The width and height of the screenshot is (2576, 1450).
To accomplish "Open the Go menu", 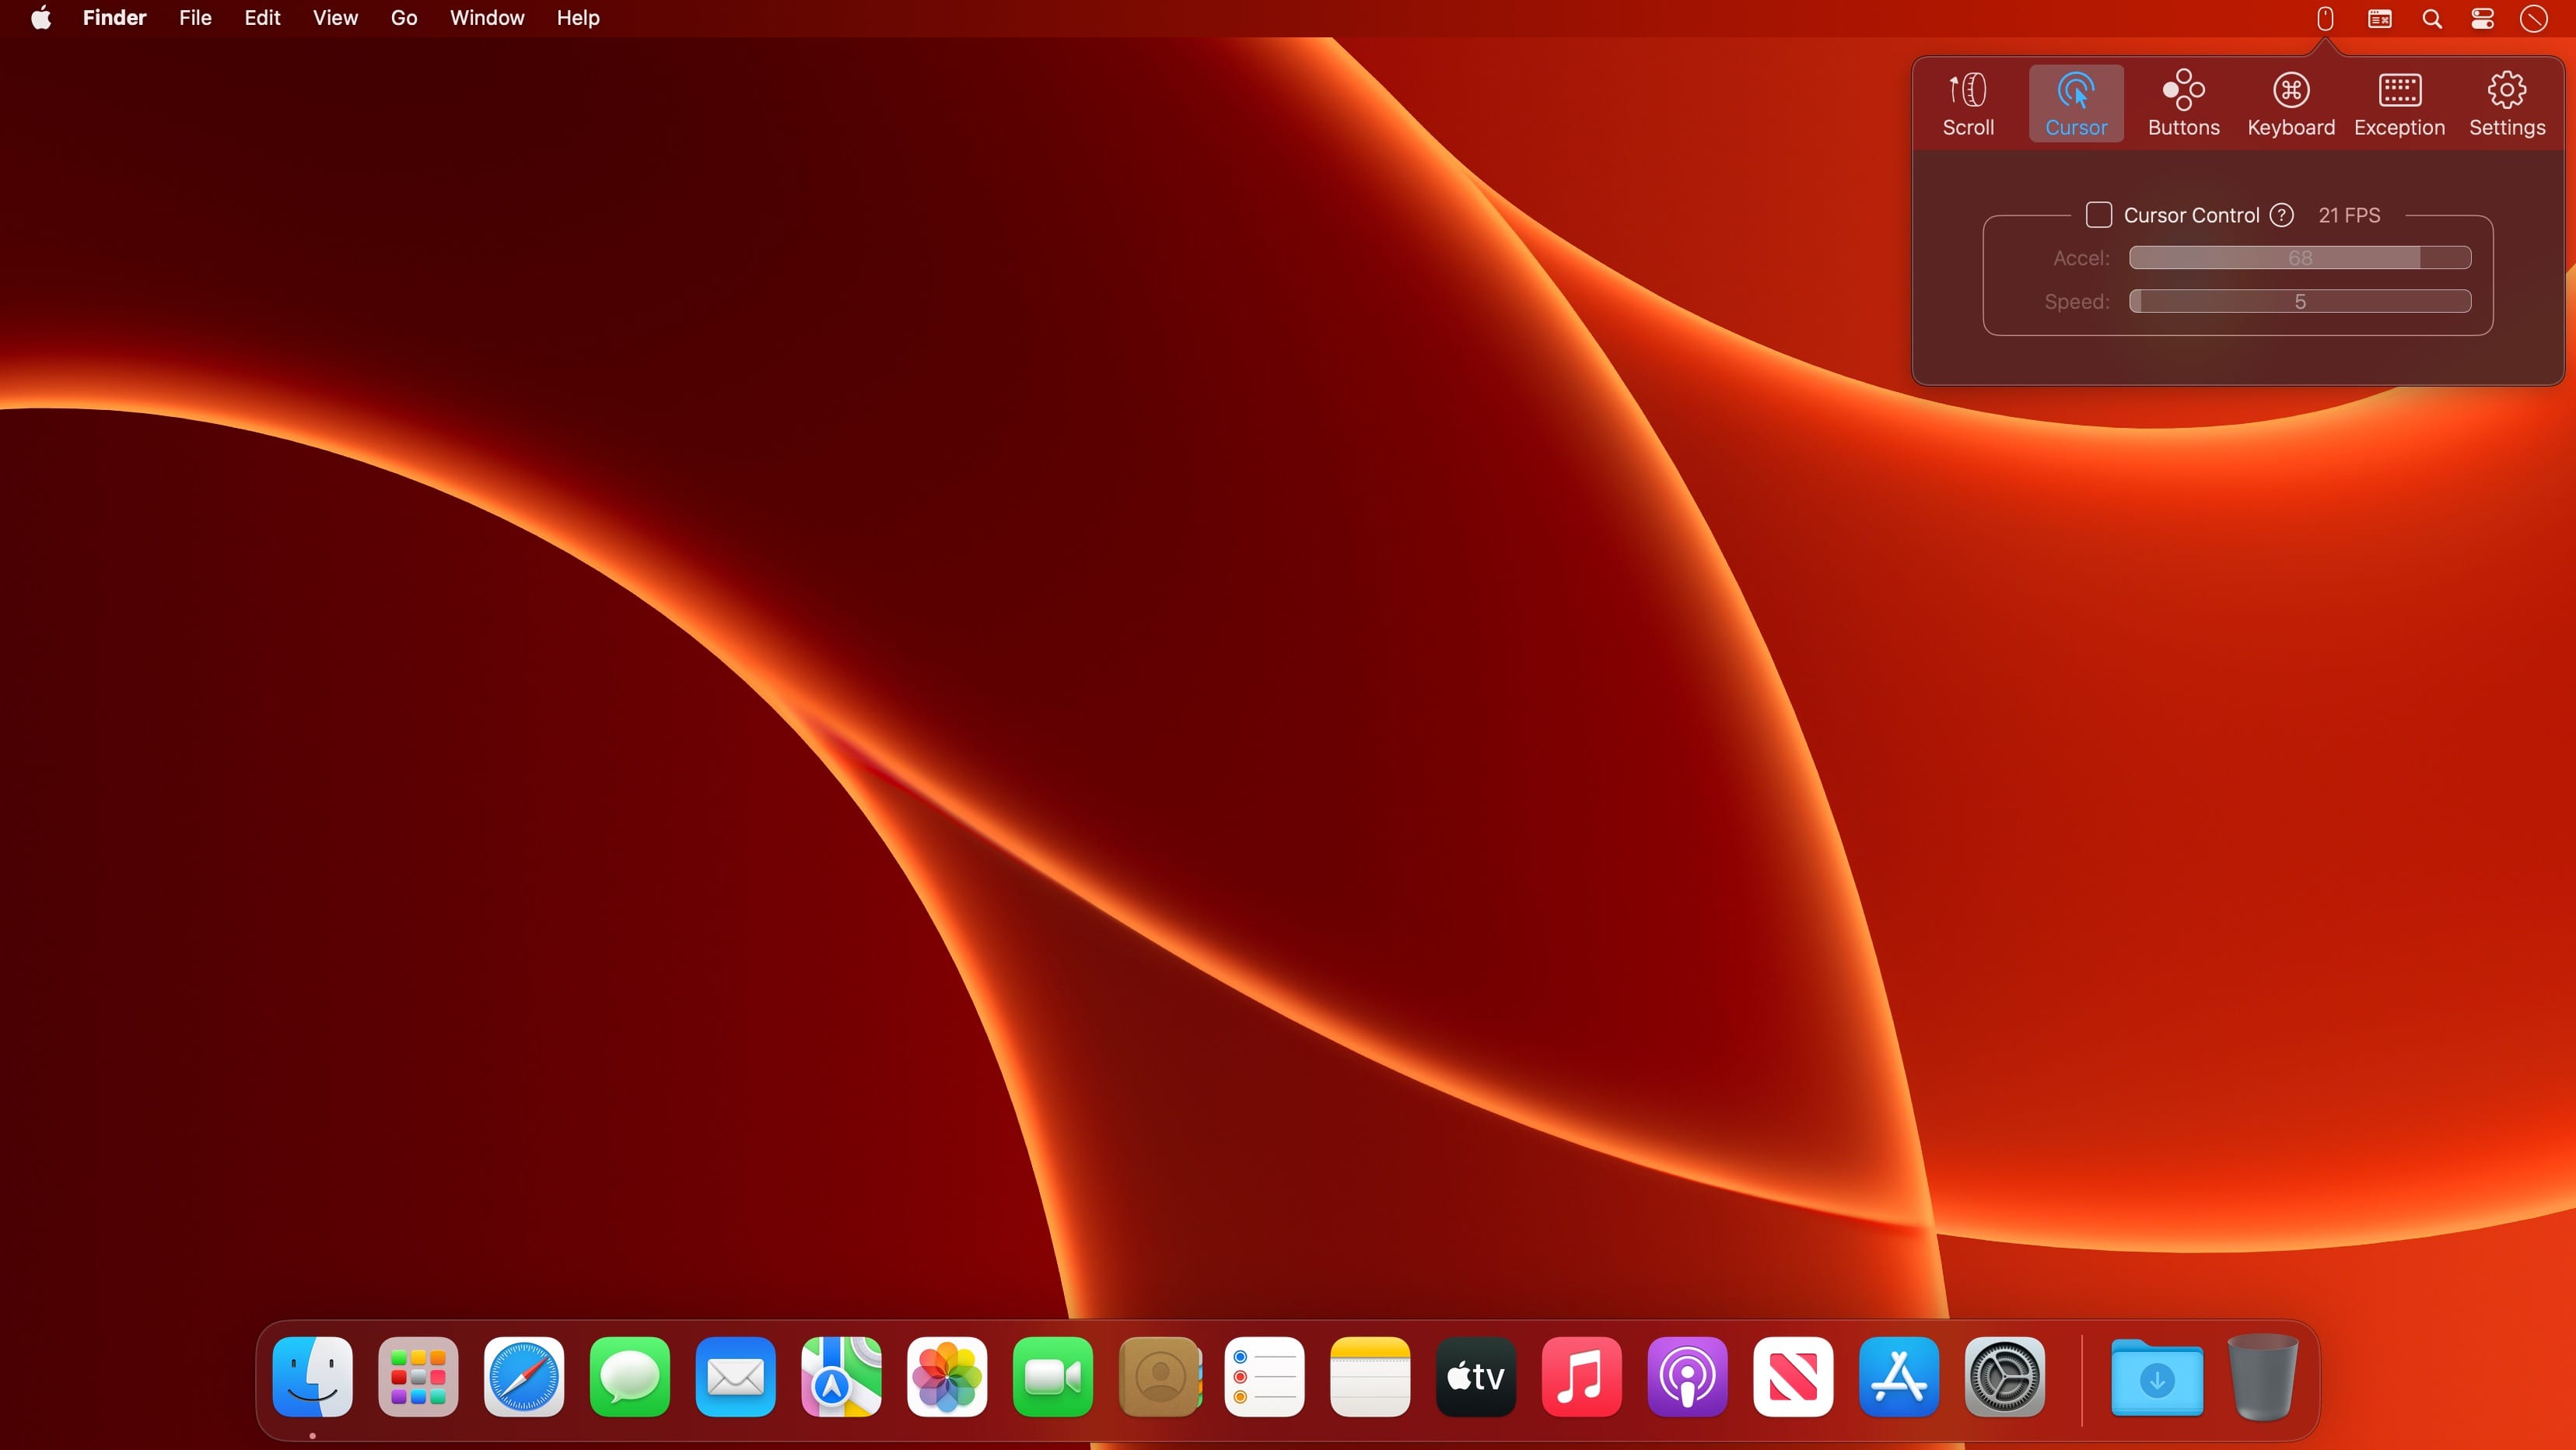I will coord(403,18).
